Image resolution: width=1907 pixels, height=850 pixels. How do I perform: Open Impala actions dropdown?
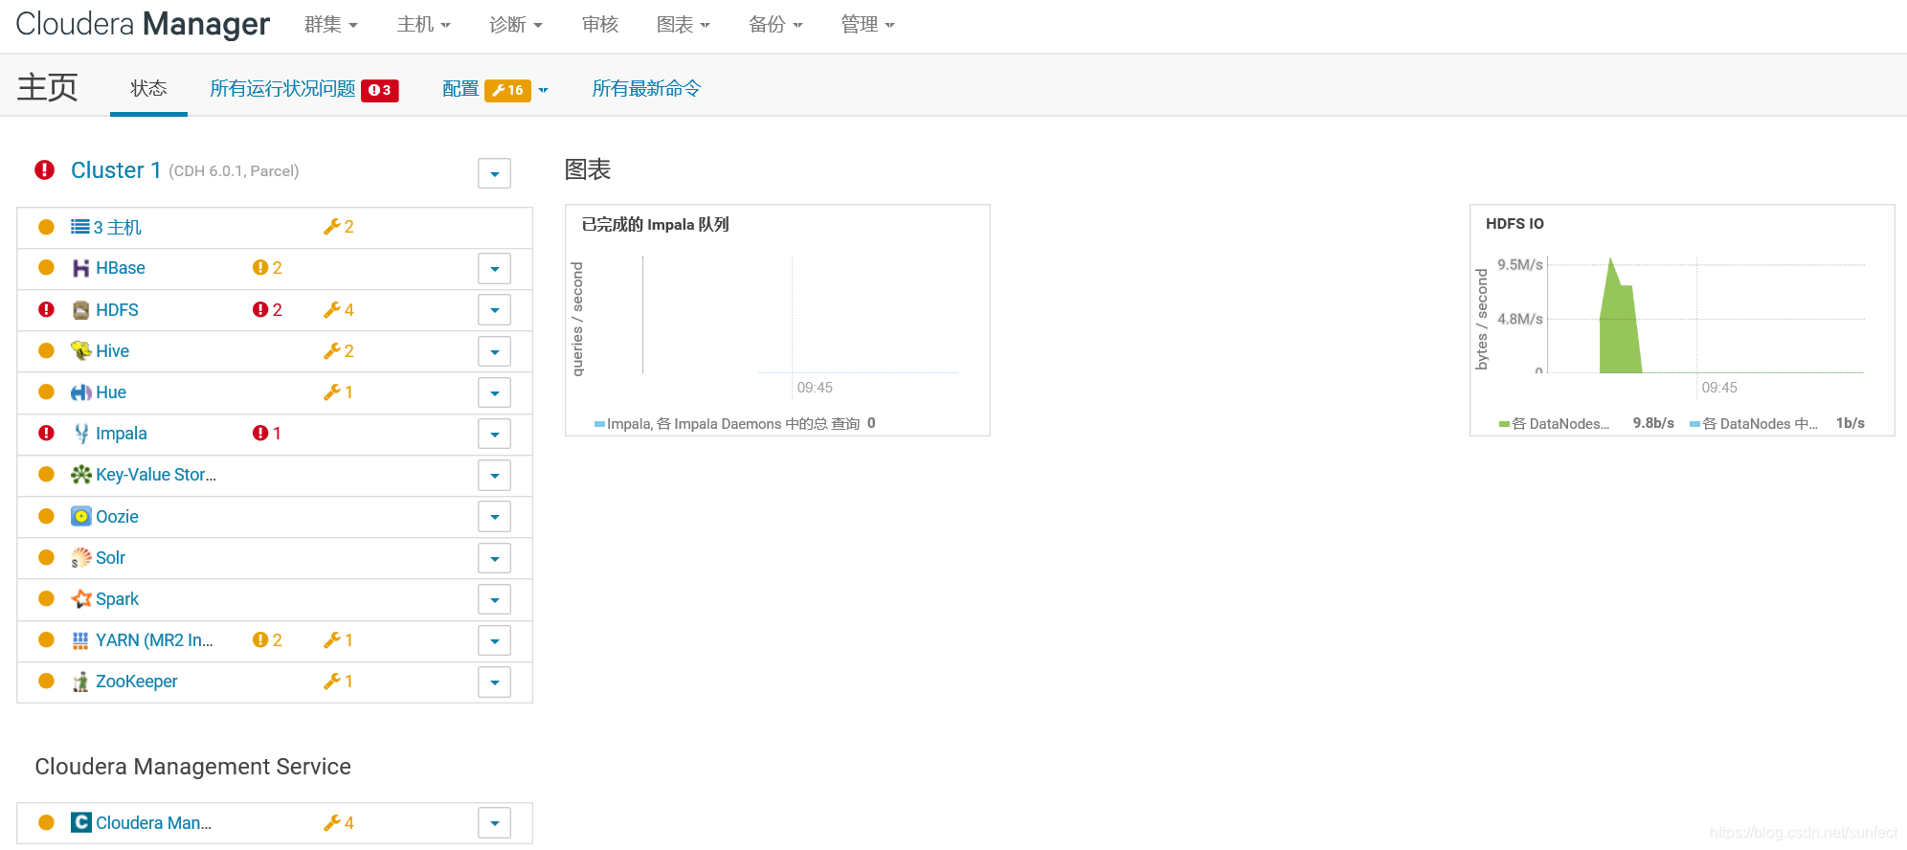tap(495, 434)
